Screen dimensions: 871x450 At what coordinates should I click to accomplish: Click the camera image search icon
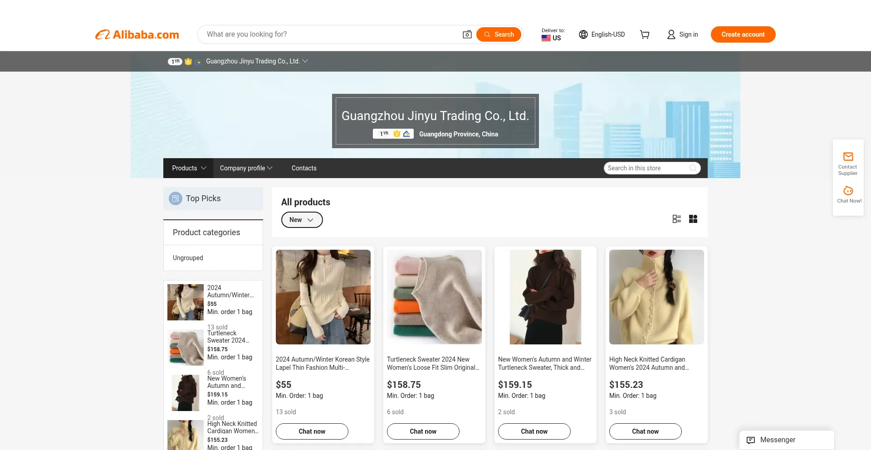(x=467, y=34)
